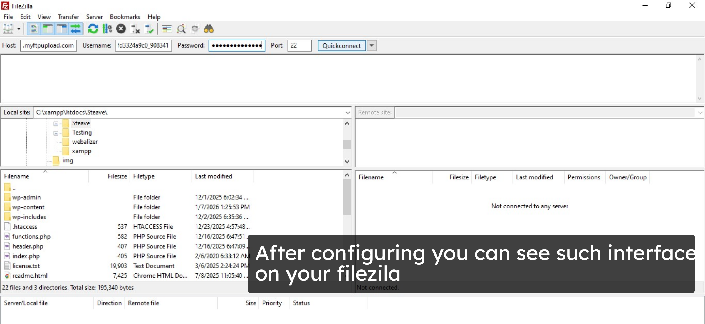
Task: Open the Local site path dropdown
Action: click(x=348, y=112)
